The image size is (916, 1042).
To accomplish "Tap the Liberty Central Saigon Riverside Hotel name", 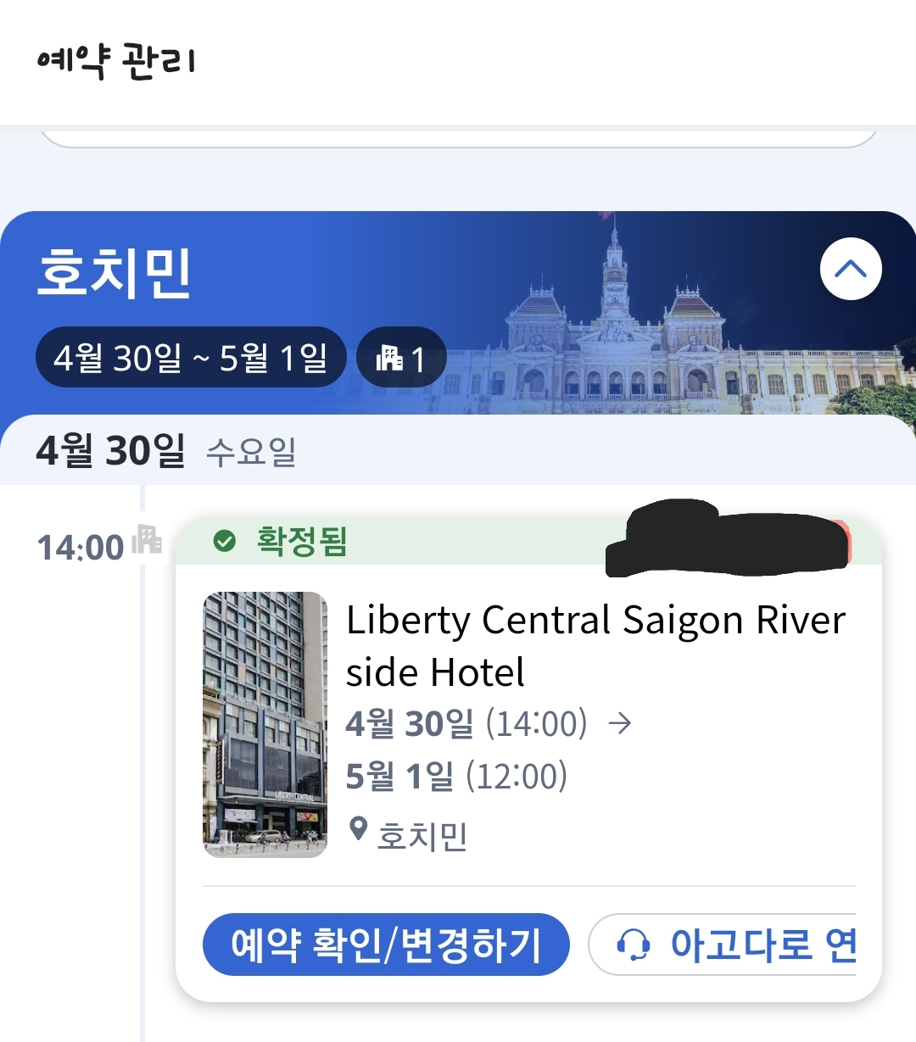I will coord(595,645).
